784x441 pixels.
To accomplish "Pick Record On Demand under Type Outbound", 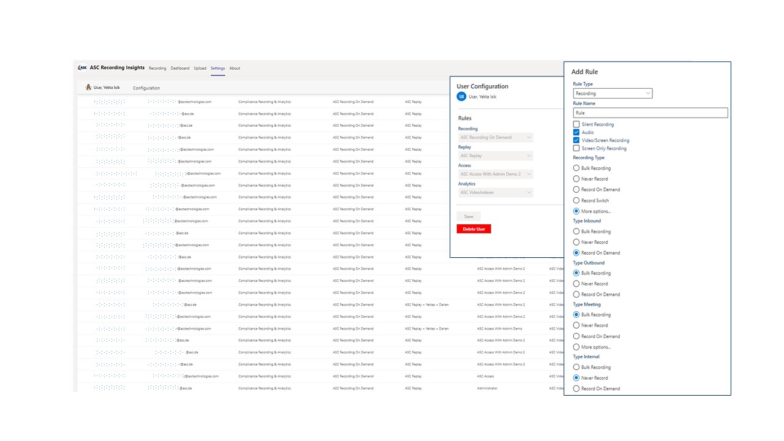I will pos(576,294).
